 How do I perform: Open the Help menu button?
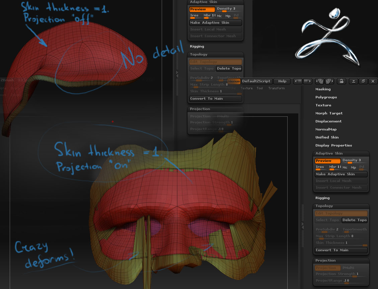tap(282, 81)
